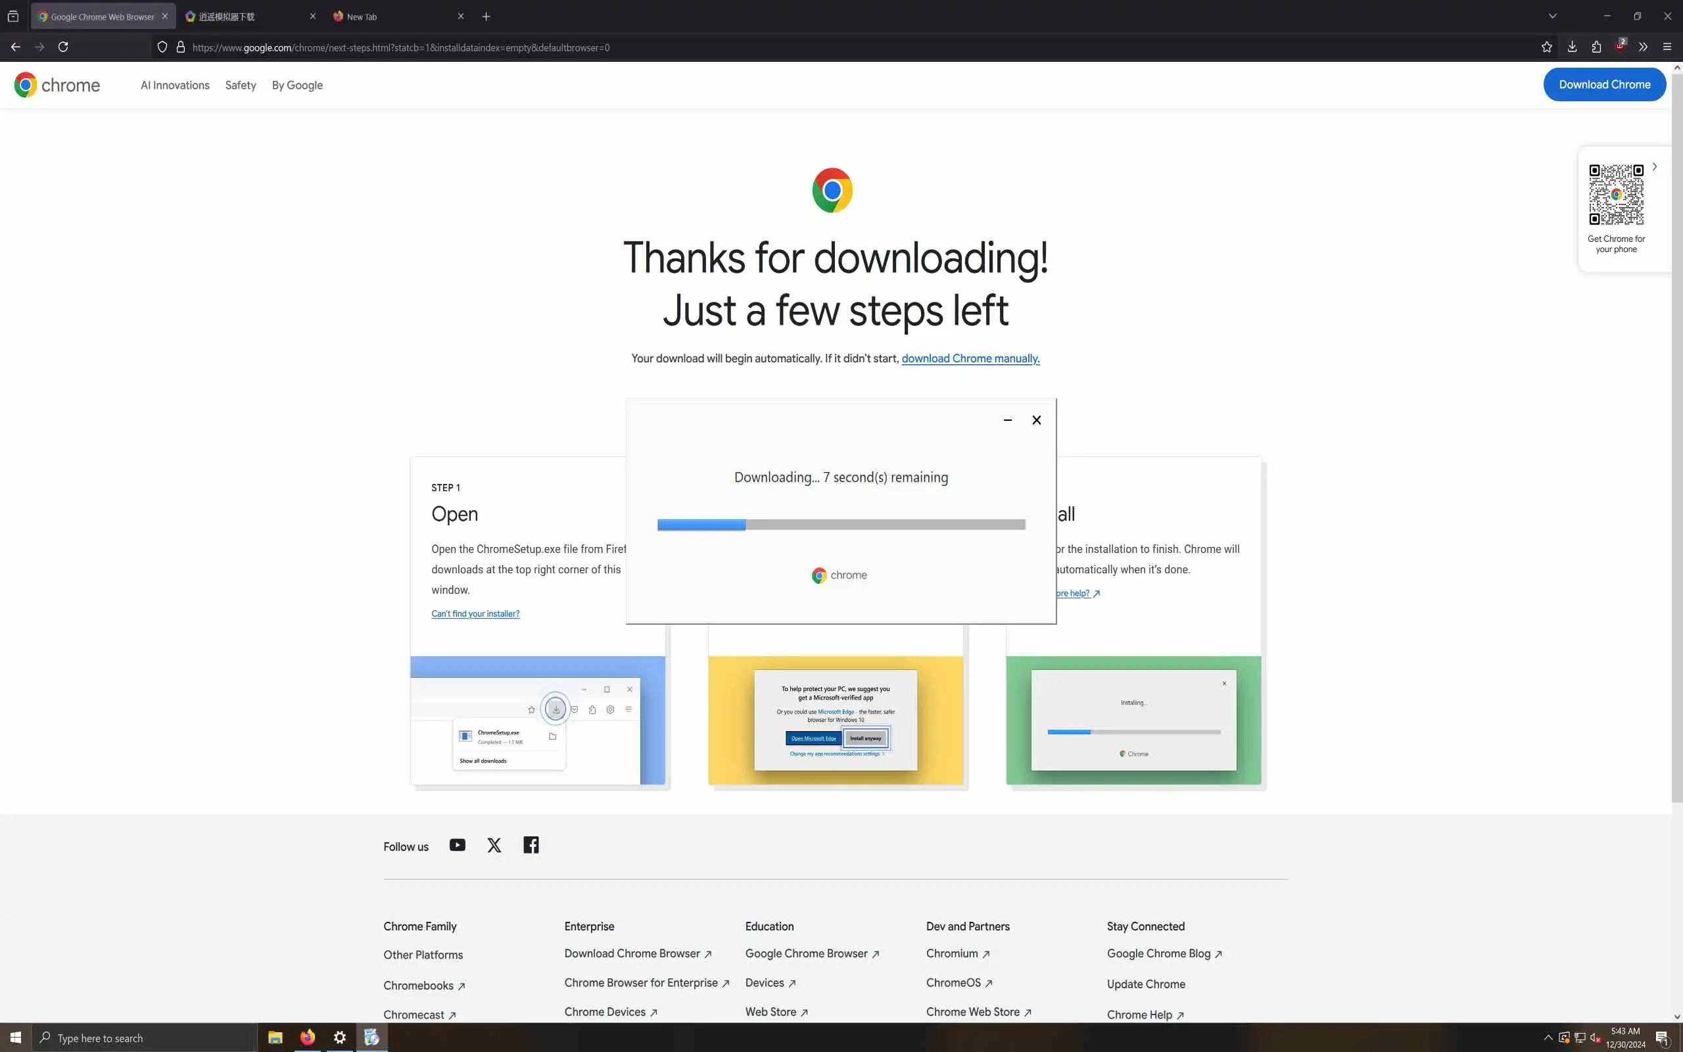The height and width of the screenshot is (1052, 1683).
Task: Open the AI Innovations menu item
Action: (175, 85)
